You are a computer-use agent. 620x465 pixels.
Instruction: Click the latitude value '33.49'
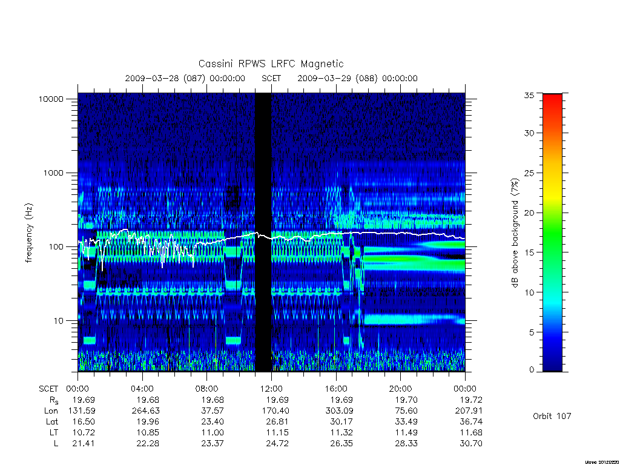pyautogui.click(x=406, y=421)
